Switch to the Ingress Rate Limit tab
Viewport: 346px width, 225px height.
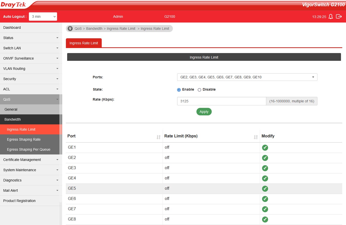coord(84,43)
